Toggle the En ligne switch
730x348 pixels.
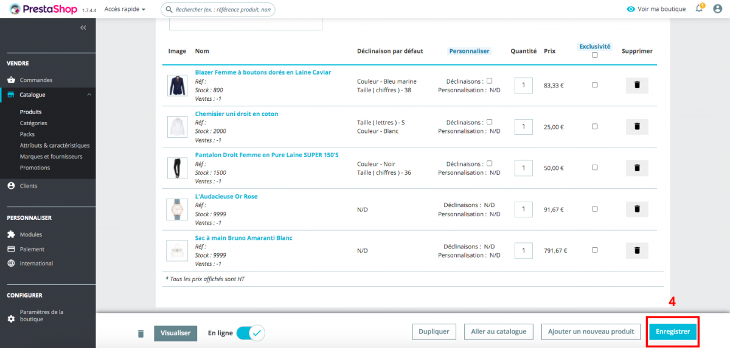(250, 333)
